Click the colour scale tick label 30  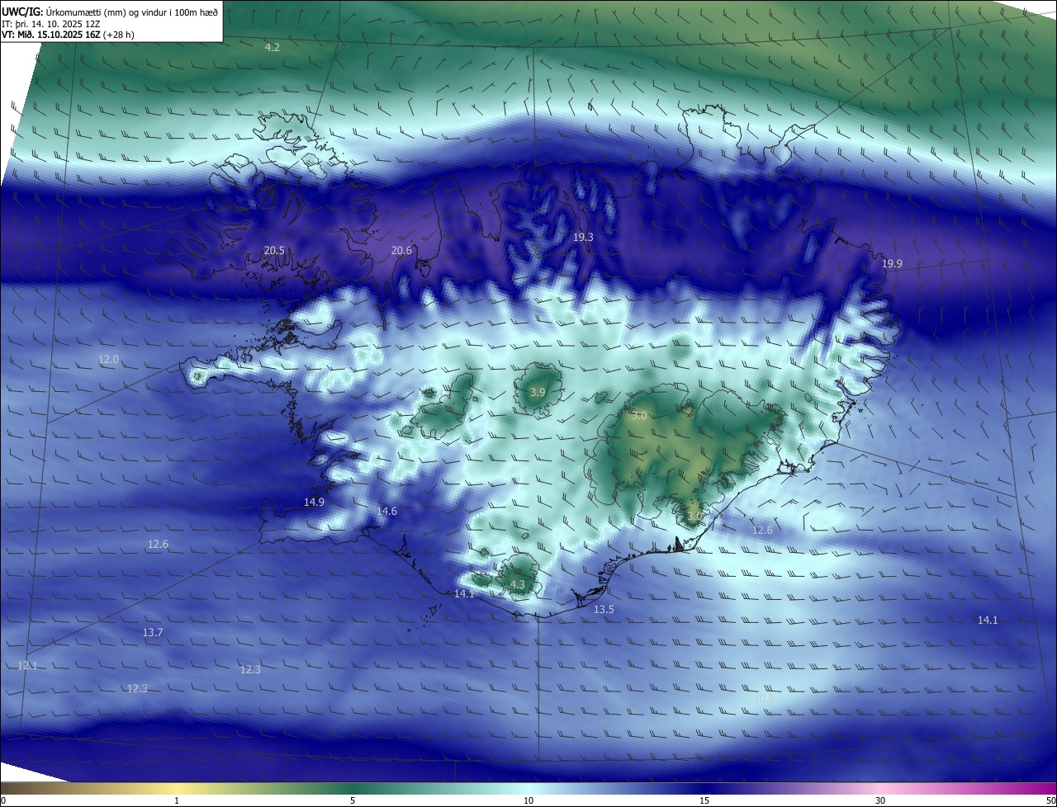[880, 800]
